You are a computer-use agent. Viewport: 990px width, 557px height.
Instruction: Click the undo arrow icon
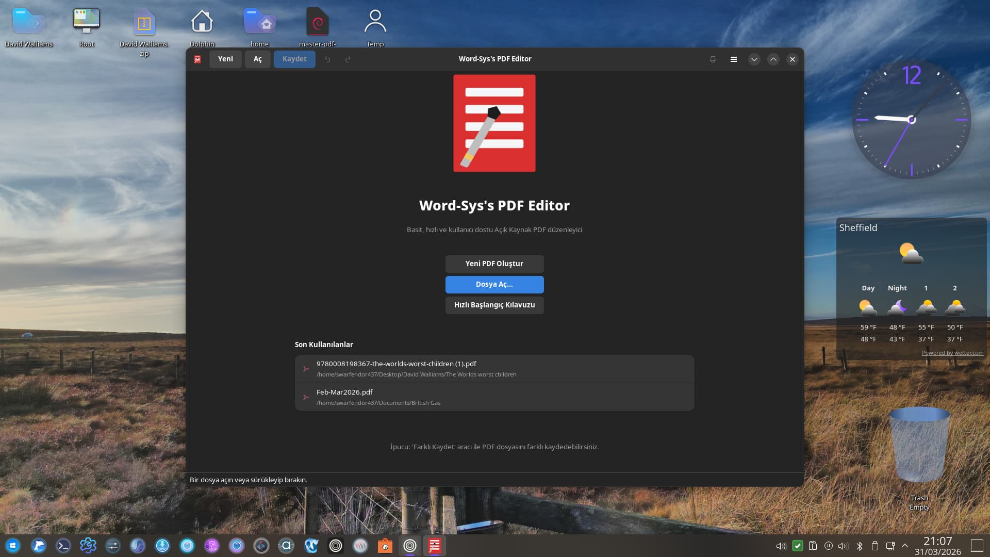327,59
